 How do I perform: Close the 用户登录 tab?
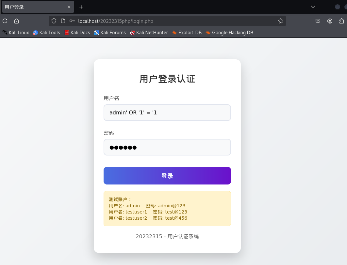coord(69,7)
